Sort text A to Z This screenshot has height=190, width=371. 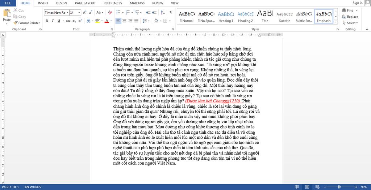(163, 13)
